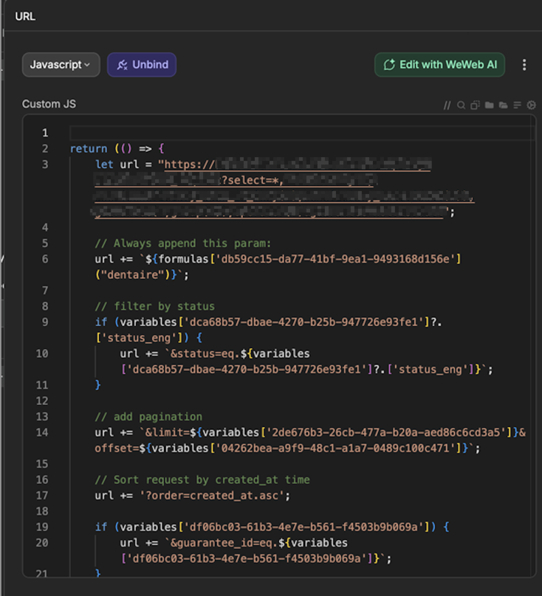Click '&guarantee_id=eq.' text on line 20
Screen dimensions: 542x596
pyautogui.click(x=224, y=543)
